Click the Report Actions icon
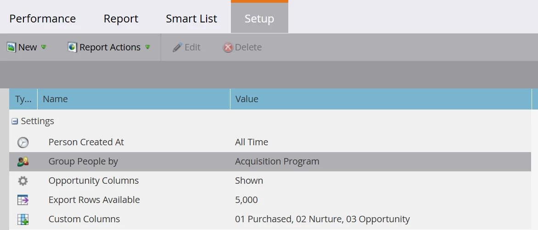The width and height of the screenshot is (538, 230). pyautogui.click(x=72, y=47)
